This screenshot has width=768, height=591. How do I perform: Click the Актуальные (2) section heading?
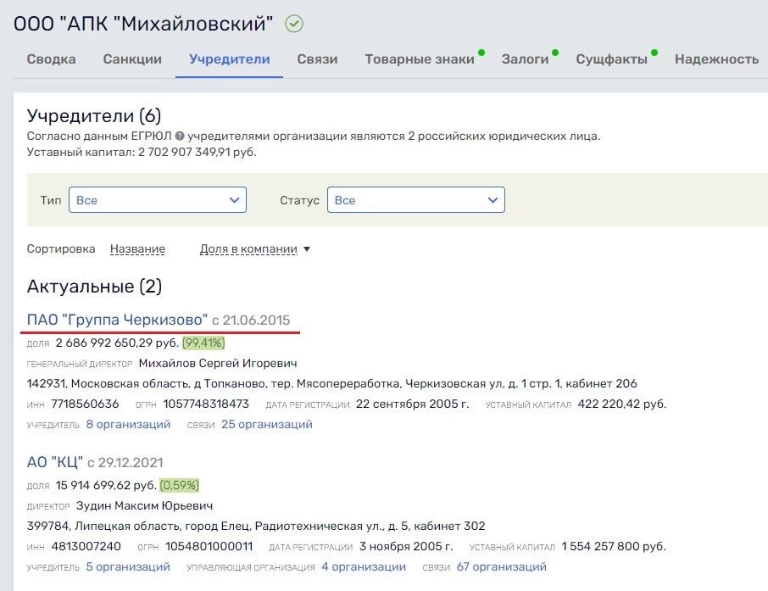[95, 287]
